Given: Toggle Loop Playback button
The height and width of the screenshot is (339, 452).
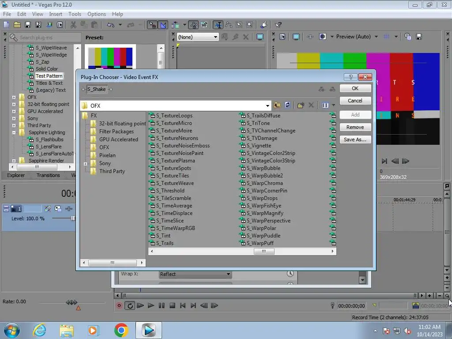Looking at the screenshot, I should [130, 305].
